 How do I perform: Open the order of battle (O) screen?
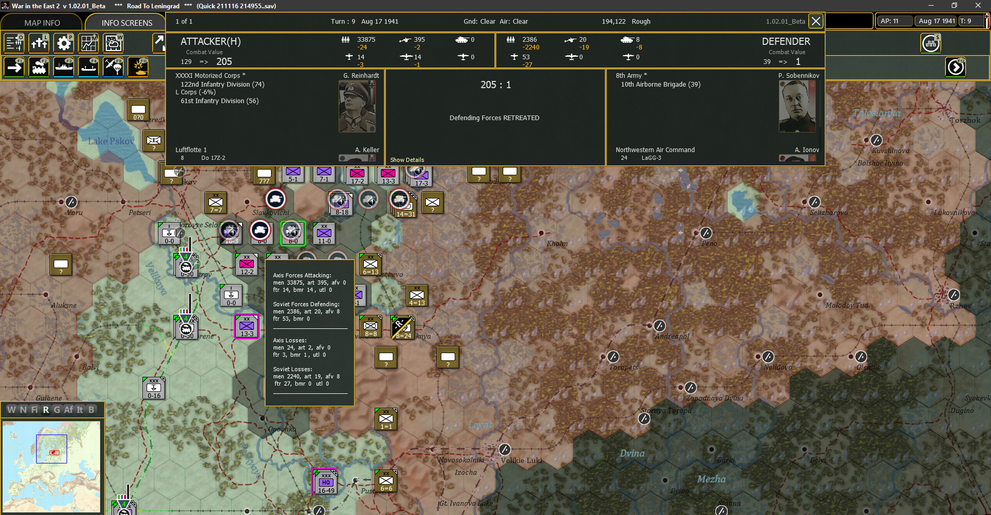tap(14, 43)
